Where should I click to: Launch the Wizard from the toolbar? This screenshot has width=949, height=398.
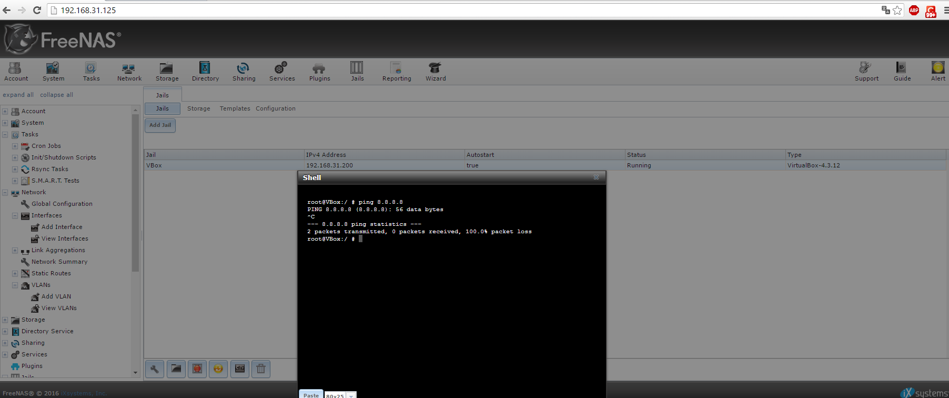click(436, 72)
